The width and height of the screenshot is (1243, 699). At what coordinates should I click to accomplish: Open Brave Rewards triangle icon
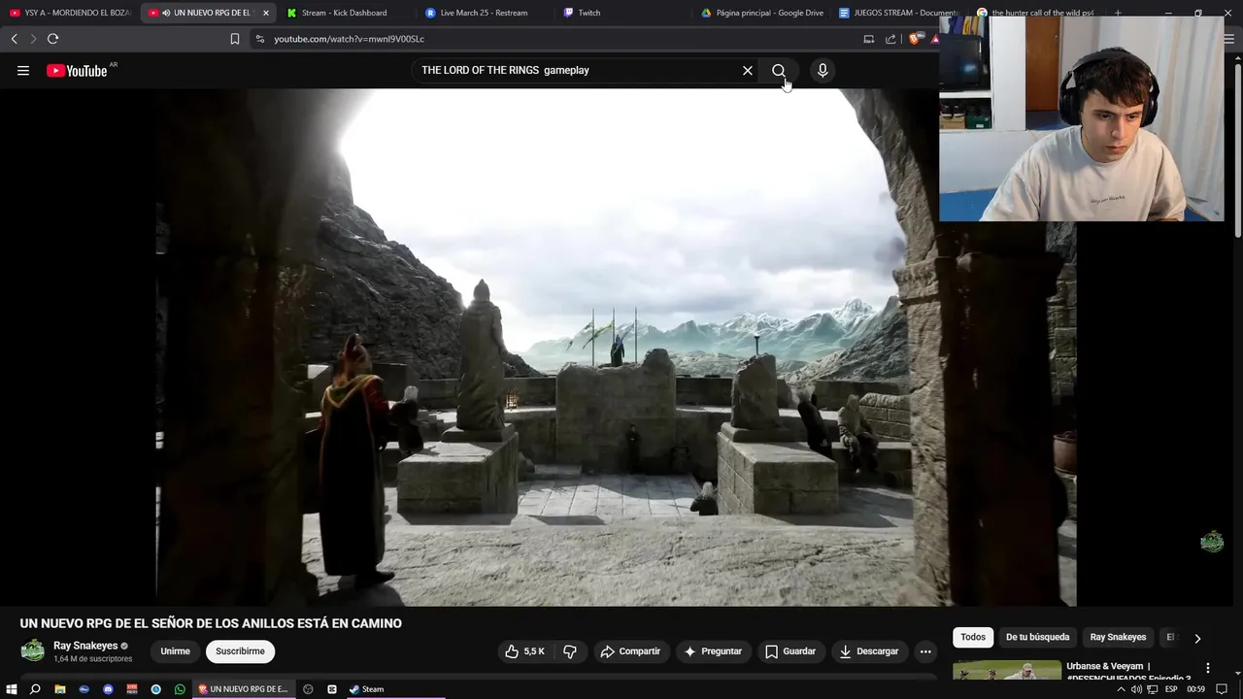tap(934, 39)
